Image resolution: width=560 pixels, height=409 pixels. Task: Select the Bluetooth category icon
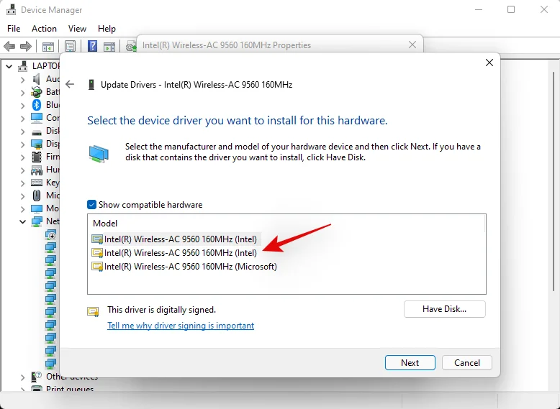click(x=37, y=105)
